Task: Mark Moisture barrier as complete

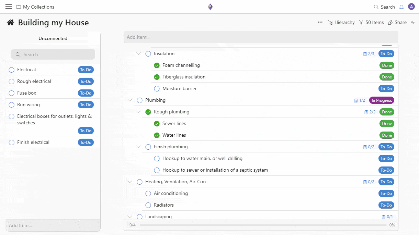Action: [x=157, y=89]
